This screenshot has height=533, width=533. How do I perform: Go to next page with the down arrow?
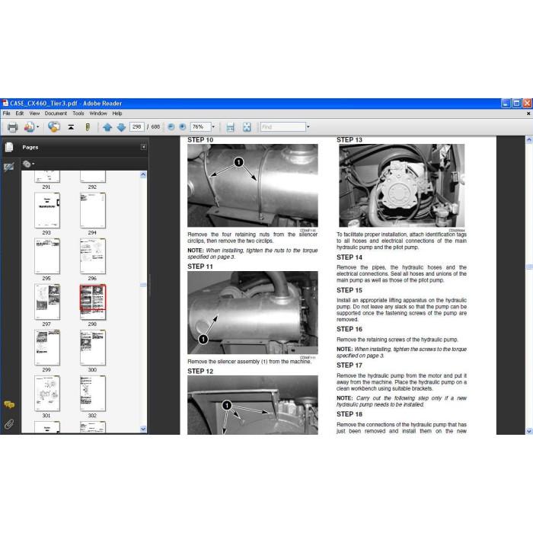click(x=121, y=127)
